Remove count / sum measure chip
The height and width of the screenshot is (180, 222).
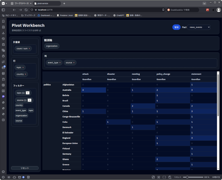click(29, 48)
